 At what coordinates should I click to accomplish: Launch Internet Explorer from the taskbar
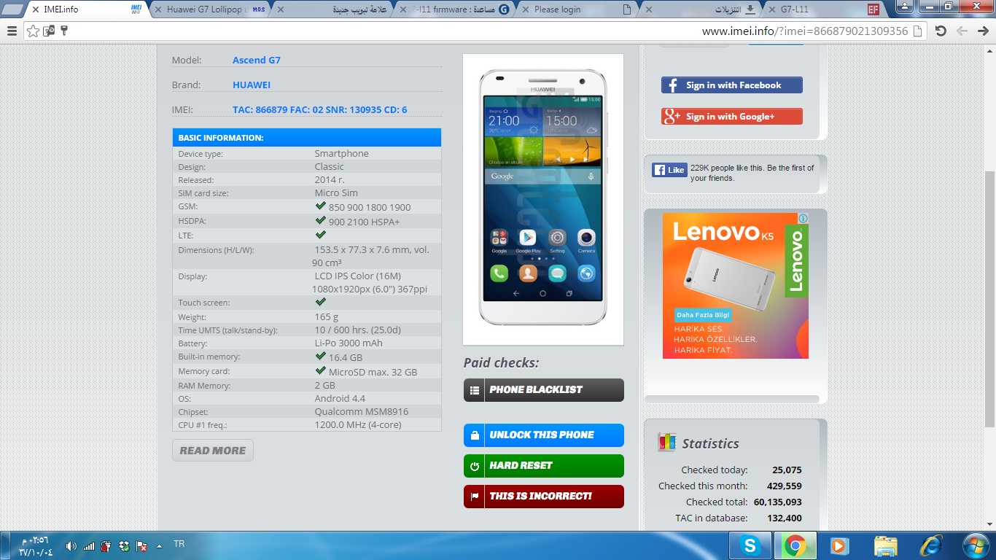(x=930, y=545)
